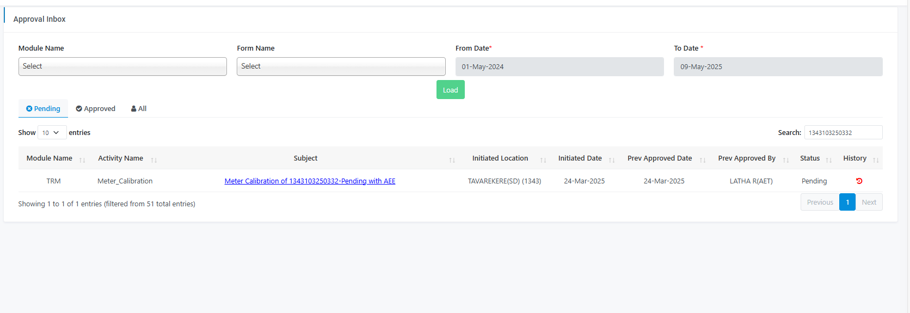Switch to the Approved tab
Image resolution: width=910 pixels, height=313 pixels.
(96, 108)
